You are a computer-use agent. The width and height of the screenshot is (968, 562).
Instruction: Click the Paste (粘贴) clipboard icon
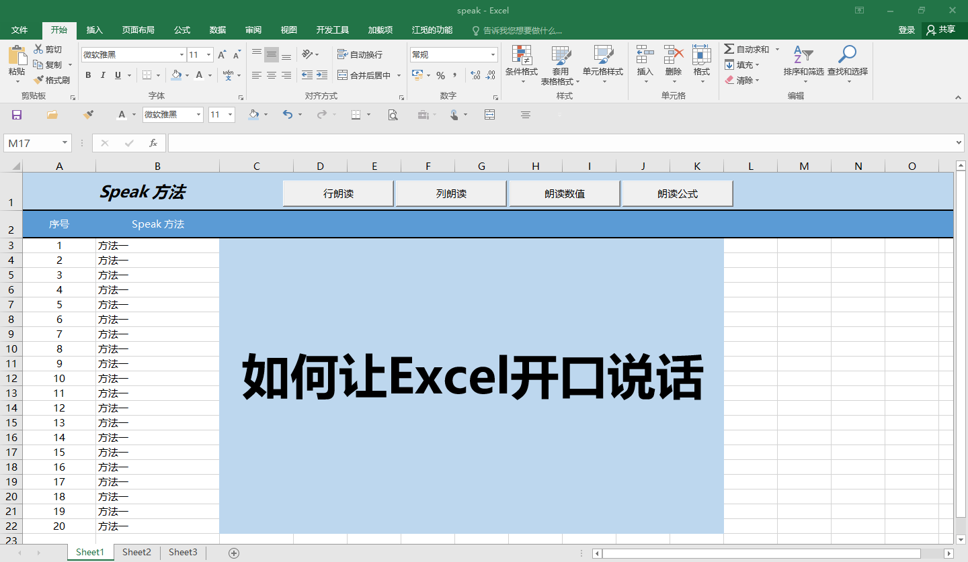click(x=17, y=54)
